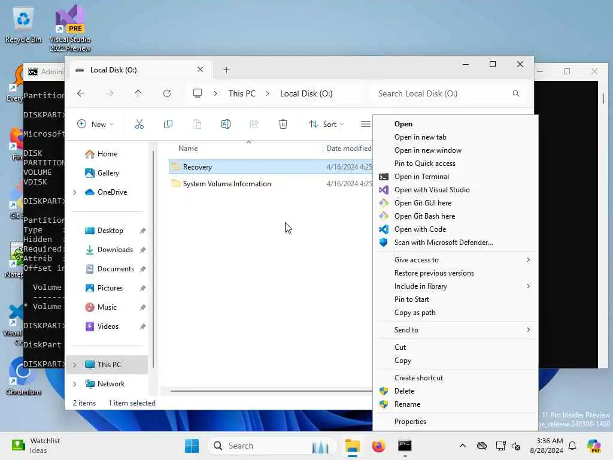Click the Rename icon in Explorer toolbar
Viewport: 613px width, 460px height.
[x=226, y=125]
